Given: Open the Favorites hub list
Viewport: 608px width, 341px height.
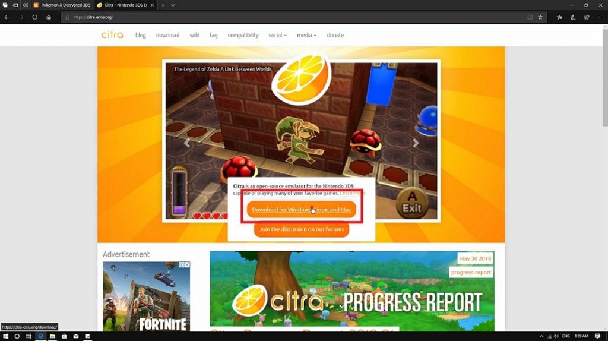Looking at the screenshot, I should pyautogui.click(x=559, y=17).
